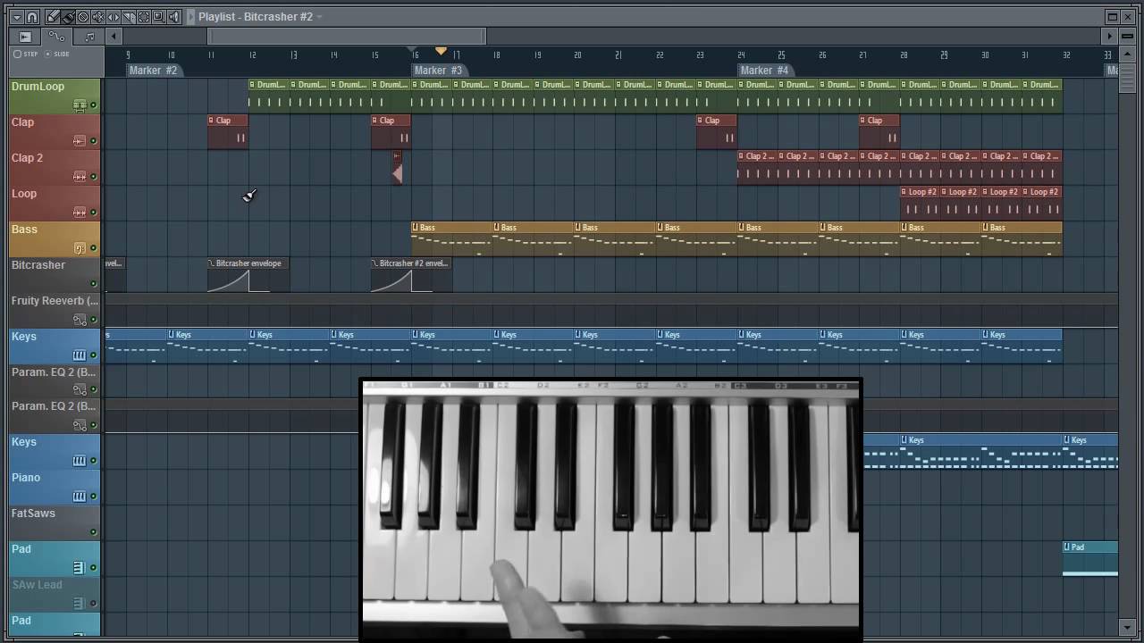Click the scroll left arrow of timeline
The height and width of the screenshot is (643, 1144).
coord(114,37)
